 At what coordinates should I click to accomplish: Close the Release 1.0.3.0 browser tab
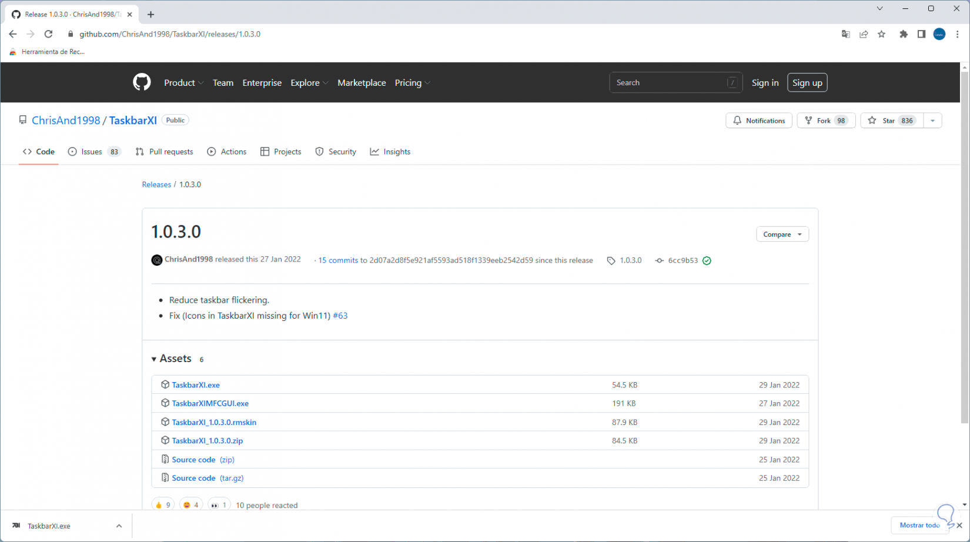(x=130, y=14)
